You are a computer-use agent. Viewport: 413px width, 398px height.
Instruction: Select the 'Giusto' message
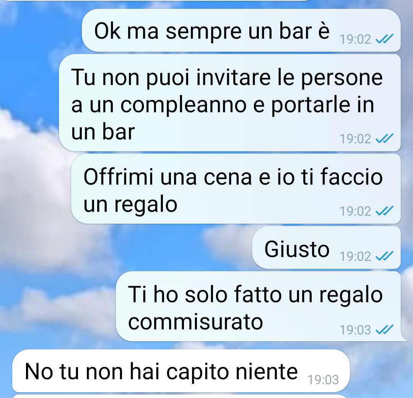(326, 247)
